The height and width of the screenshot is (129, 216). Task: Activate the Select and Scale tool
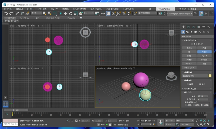click(76, 13)
